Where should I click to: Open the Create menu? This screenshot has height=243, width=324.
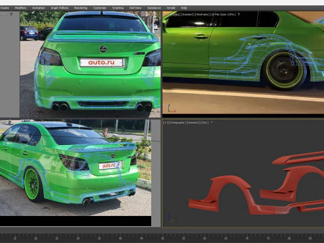[5, 8]
